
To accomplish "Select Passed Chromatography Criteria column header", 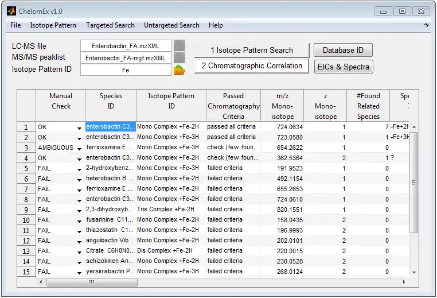I will pyautogui.click(x=233, y=106).
